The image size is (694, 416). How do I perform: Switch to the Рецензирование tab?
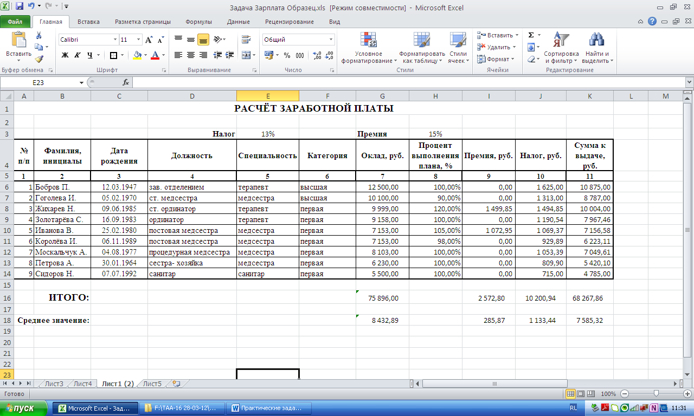tap(290, 22)
